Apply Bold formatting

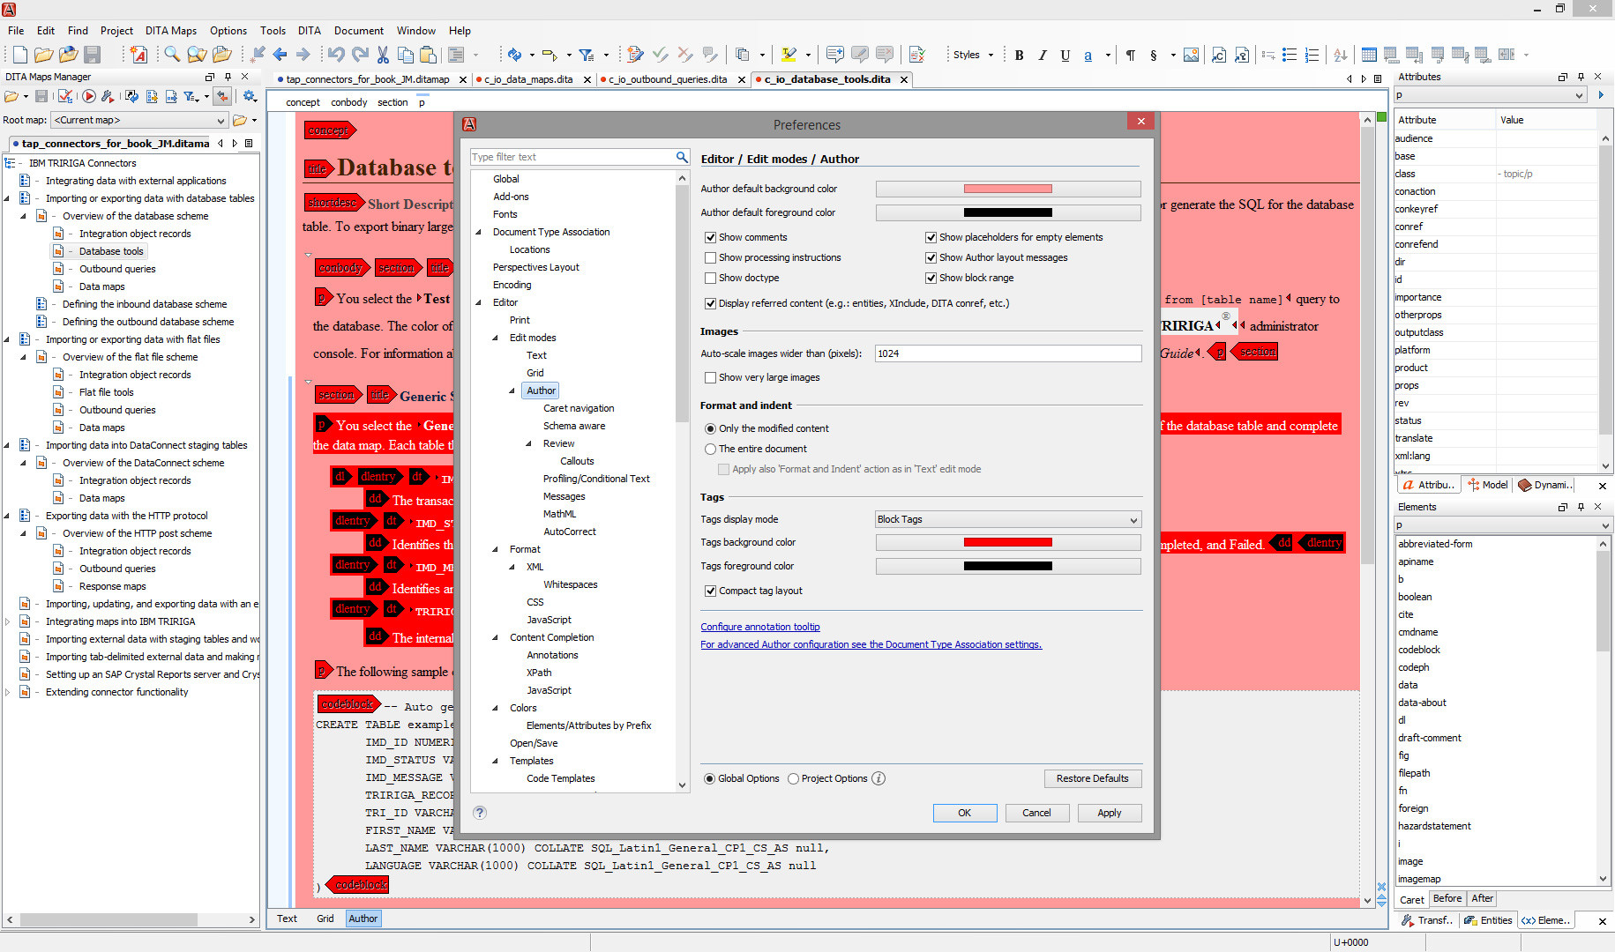(1019, 55)
